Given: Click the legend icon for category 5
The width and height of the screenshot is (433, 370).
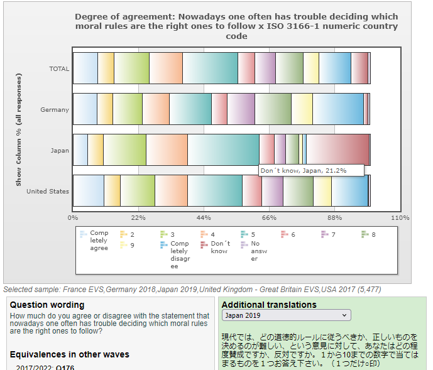Looking at the screenshot, I should coord(244,234).
